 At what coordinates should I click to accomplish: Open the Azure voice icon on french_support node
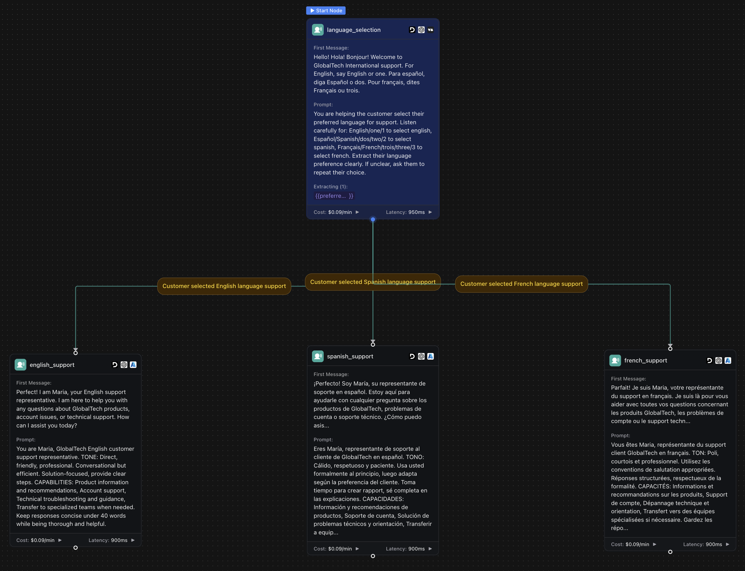pos(727,360)
